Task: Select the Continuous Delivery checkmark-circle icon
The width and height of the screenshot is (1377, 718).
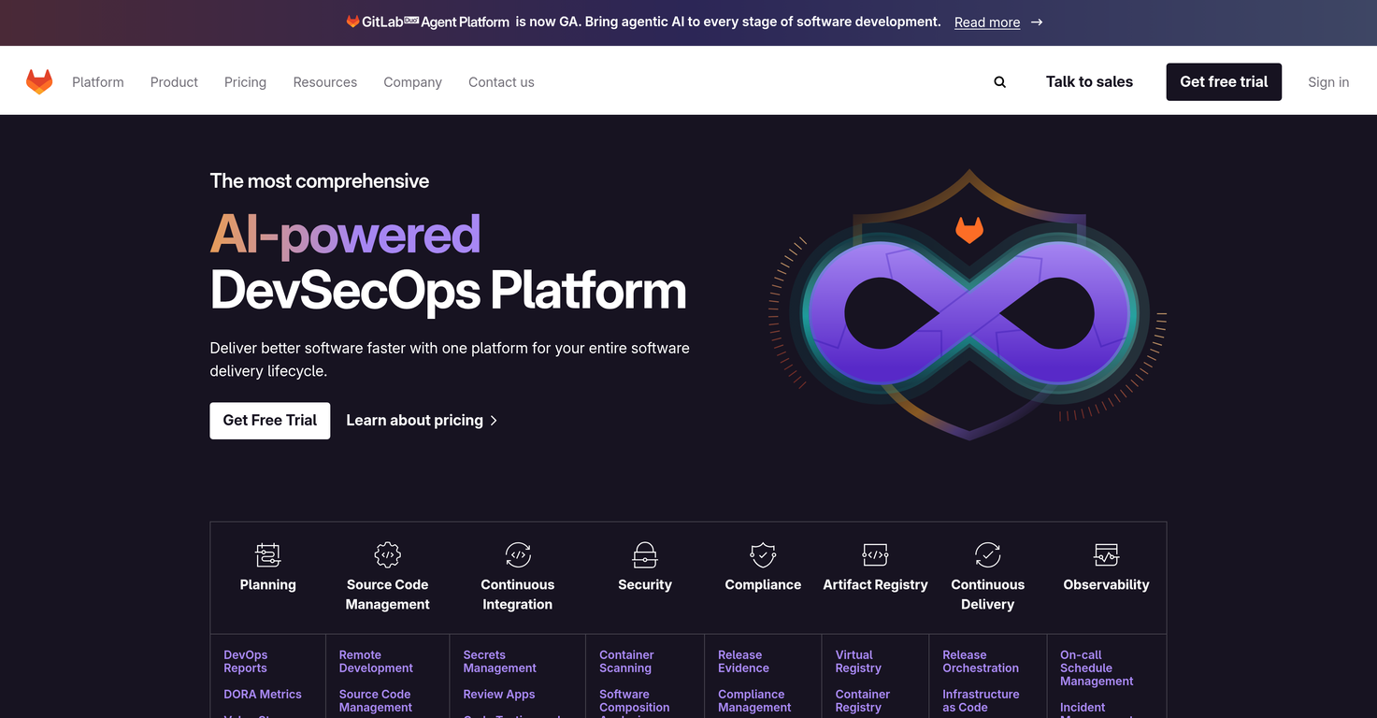Action: 987,554
